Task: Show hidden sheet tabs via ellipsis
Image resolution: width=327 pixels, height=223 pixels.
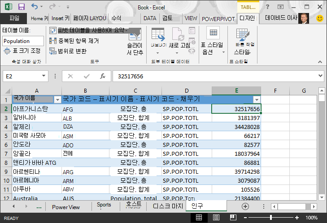Action: coord(39,207)
